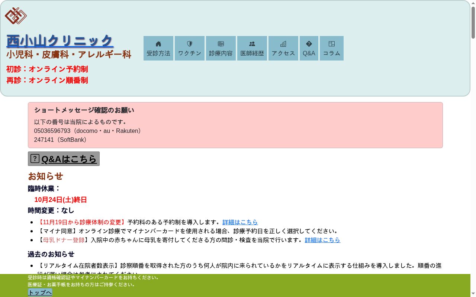Open the 診療内容 menu label
This screenshot has height=297, width=476.
point(221,53)
